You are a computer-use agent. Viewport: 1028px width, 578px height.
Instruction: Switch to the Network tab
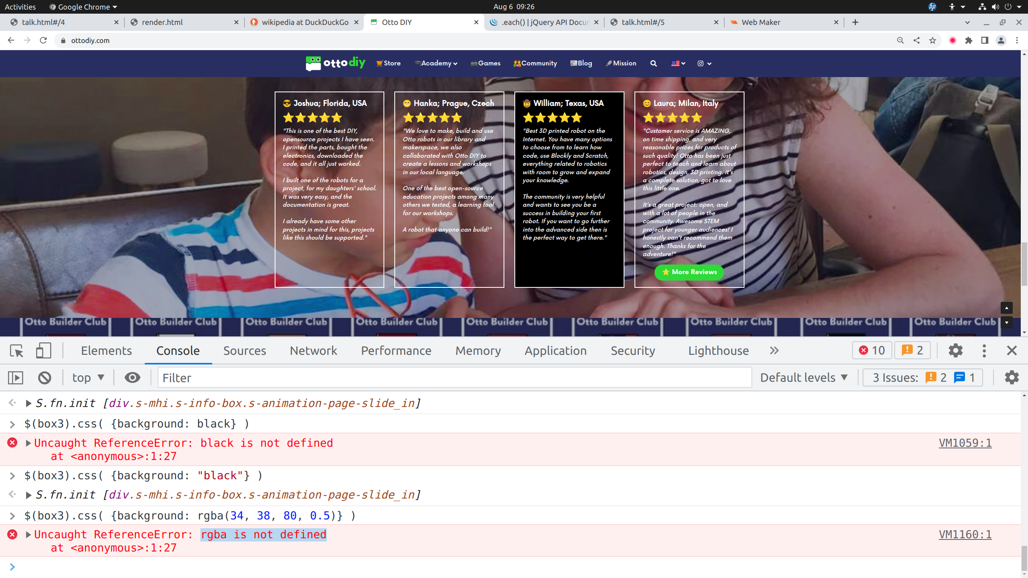tap(313, 350)
